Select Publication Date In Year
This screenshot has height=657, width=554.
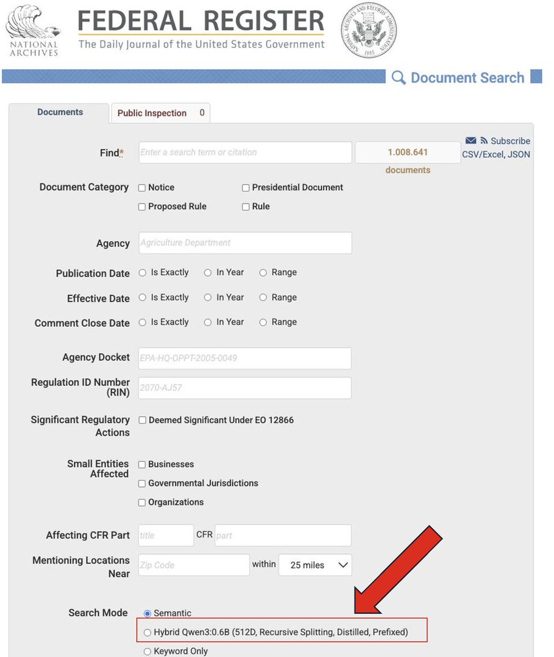(208, 273)
